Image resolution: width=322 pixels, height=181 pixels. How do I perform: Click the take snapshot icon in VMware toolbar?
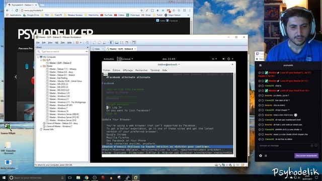pos(94,43)
